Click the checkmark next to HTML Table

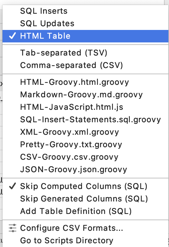click(13, 36)
